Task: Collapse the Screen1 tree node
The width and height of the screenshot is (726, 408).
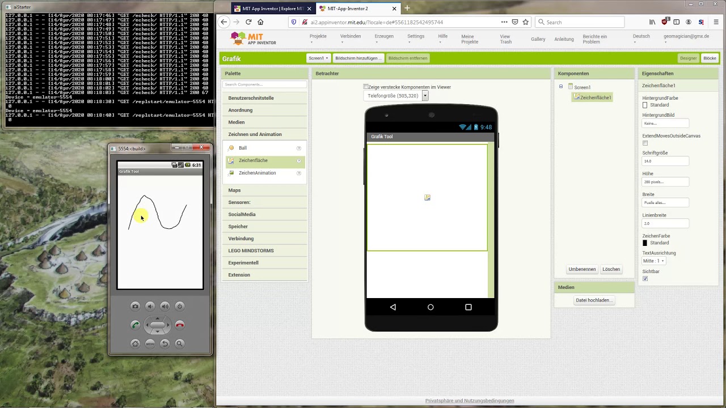Action: pos(561,87)
